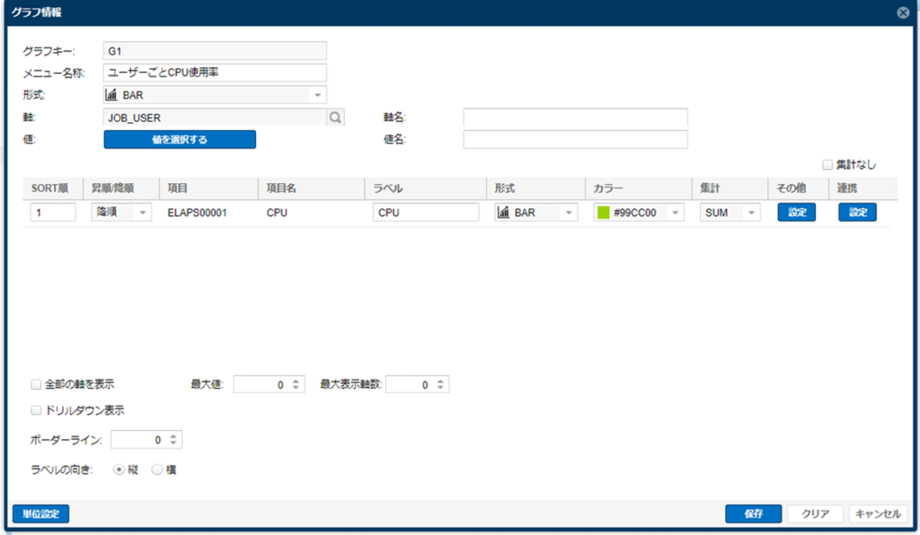The width and height of the screenshot is (920, 535).
Task: Increase 最大値 using its up arrow
Action: point(296,380)
